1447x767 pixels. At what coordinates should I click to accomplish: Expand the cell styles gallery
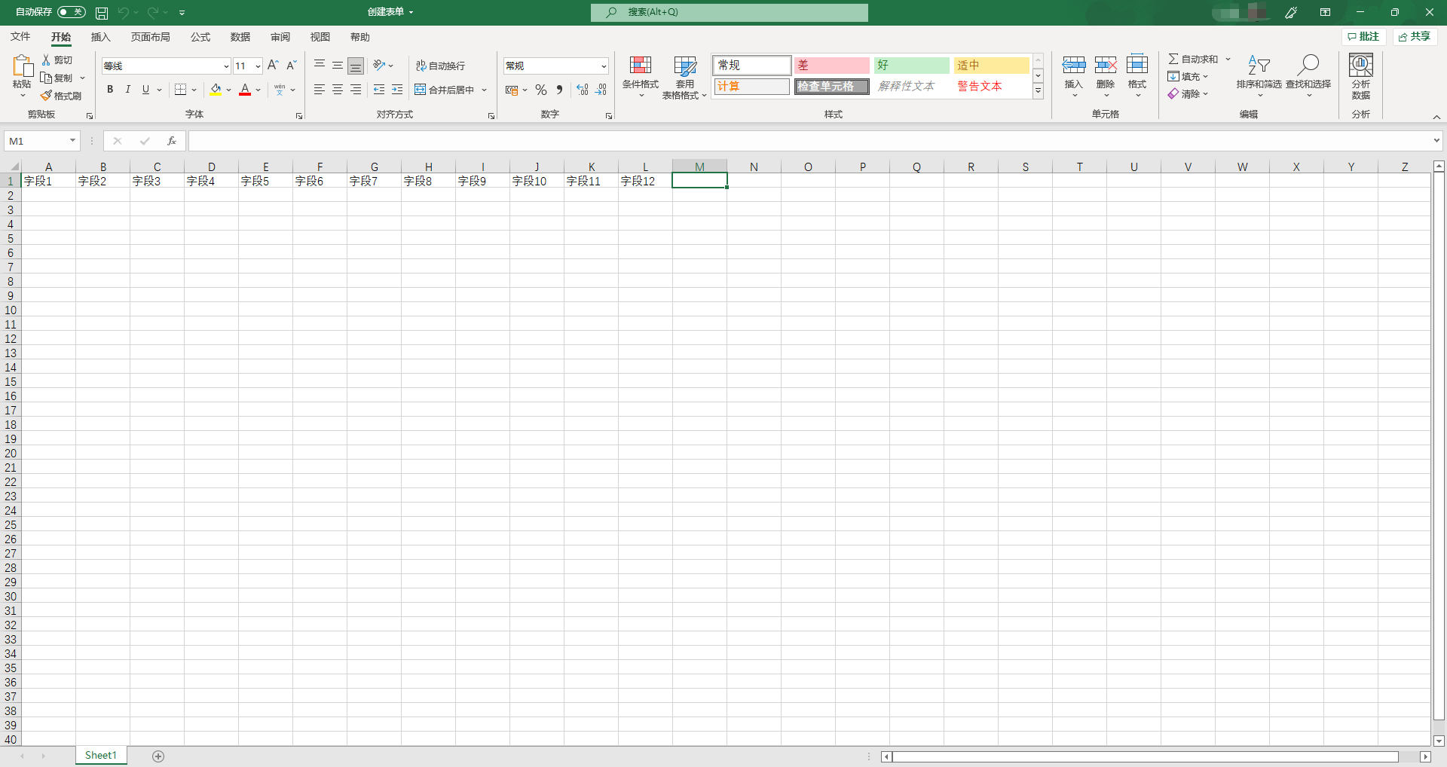pos(1038,91)
